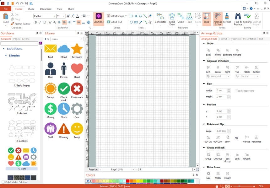Open Find & Replace
270x188 pixels.
[238, 19]
